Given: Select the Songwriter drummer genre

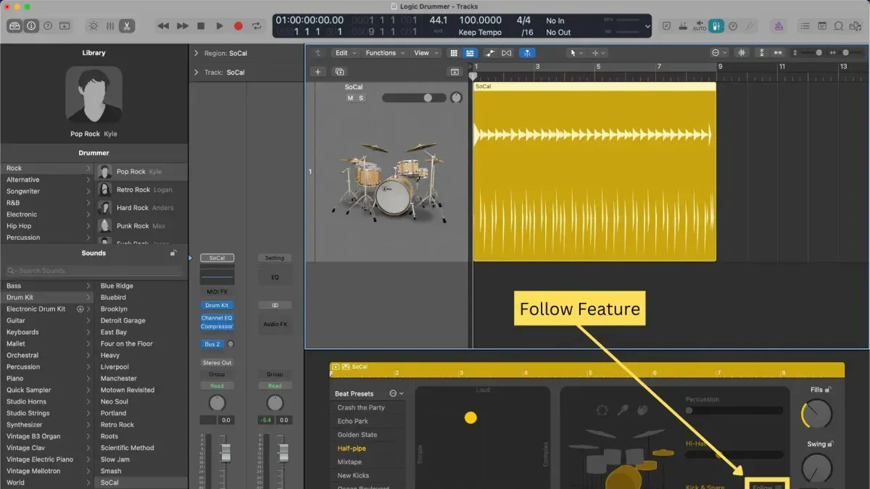Looking at the screenshot, I should click(23, 191).
